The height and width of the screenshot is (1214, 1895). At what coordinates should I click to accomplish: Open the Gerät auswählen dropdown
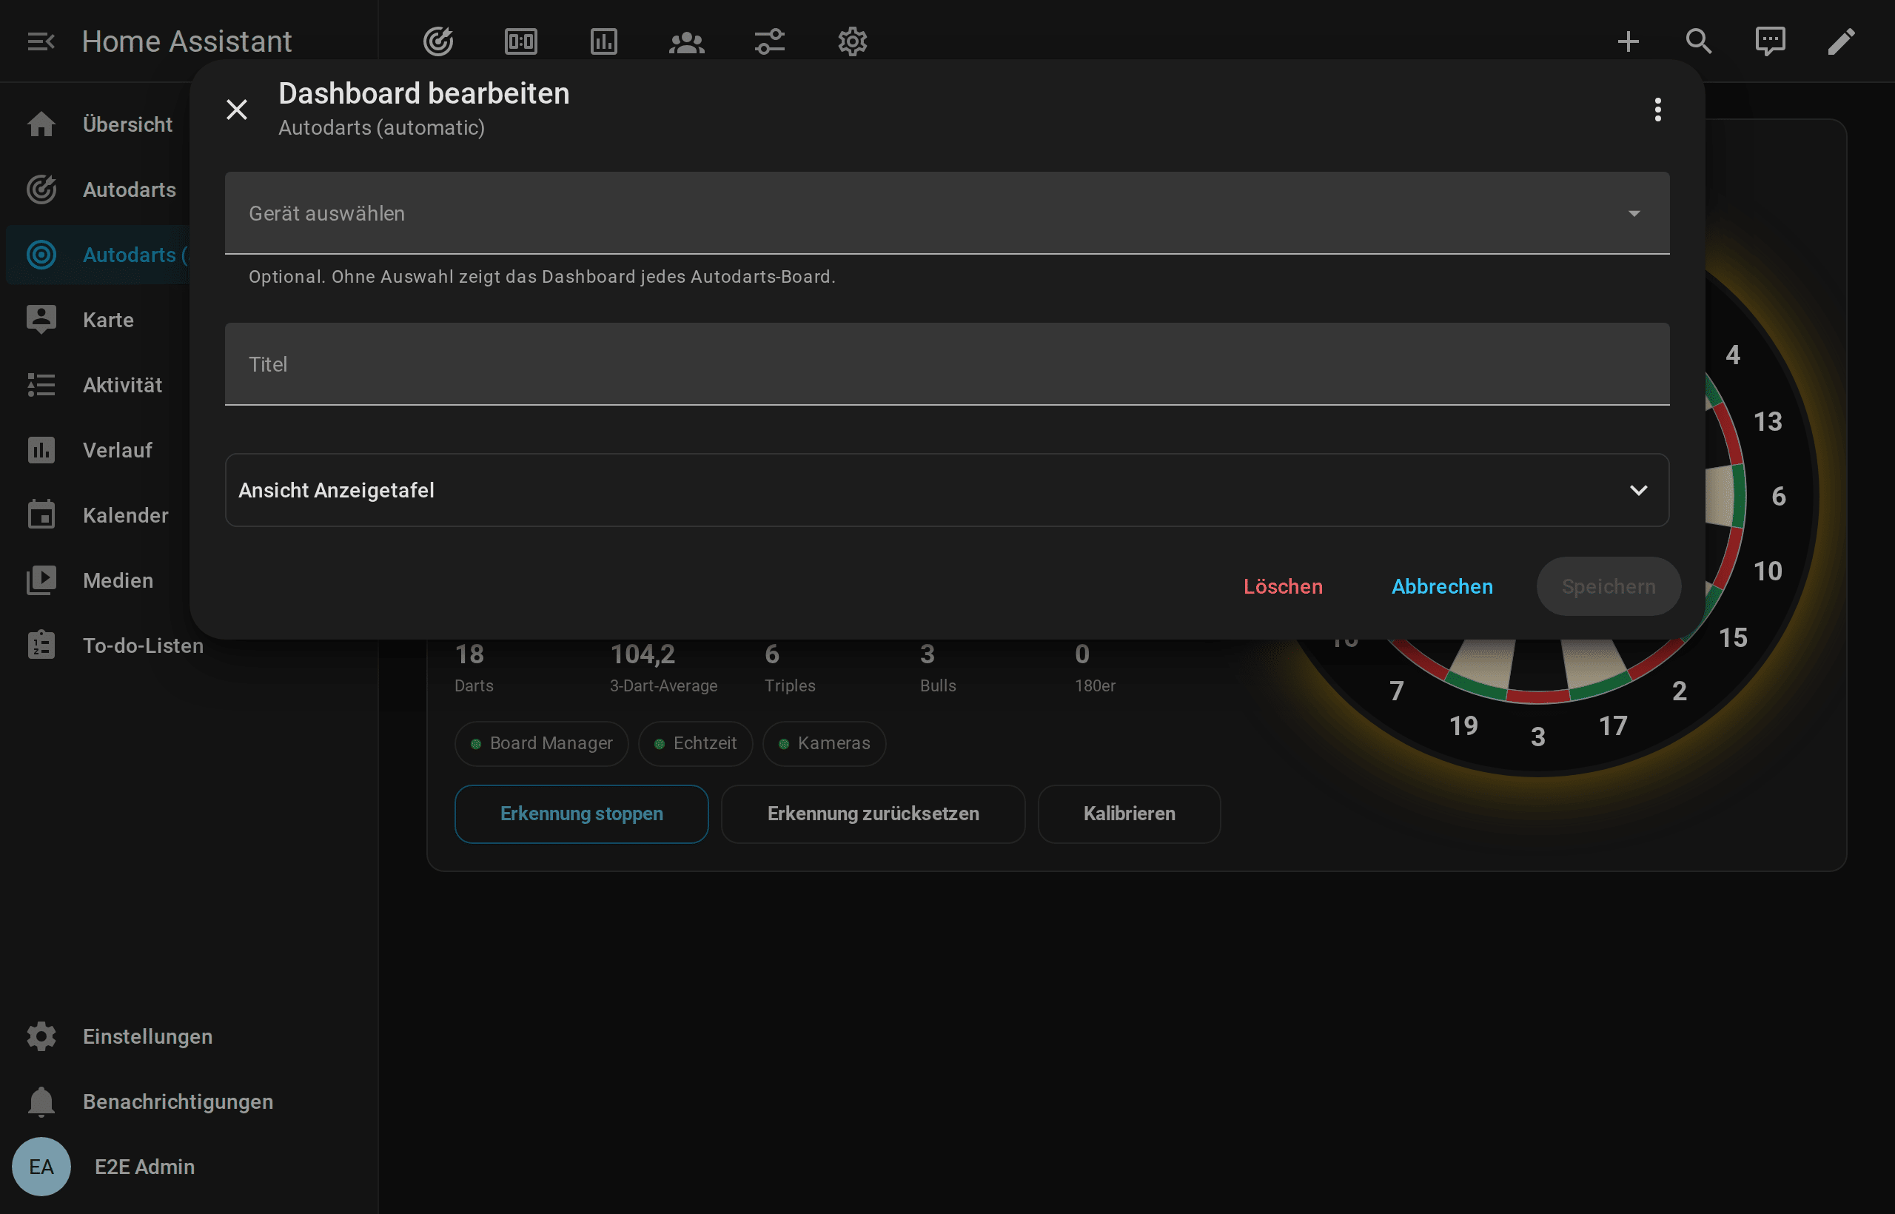947,213
